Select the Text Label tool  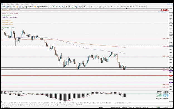(x=109, y=7)
